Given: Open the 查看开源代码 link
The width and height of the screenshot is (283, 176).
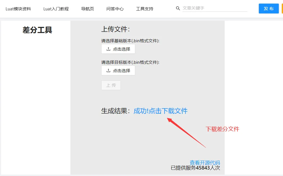Looking at the screenshot, I should 205,163.
